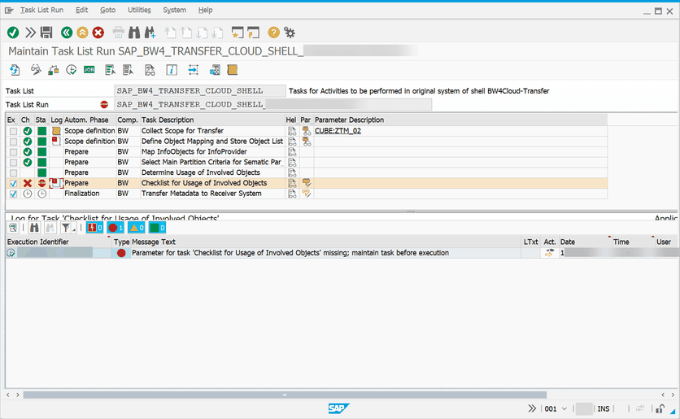Open the System menu

(x=174, y=10)
